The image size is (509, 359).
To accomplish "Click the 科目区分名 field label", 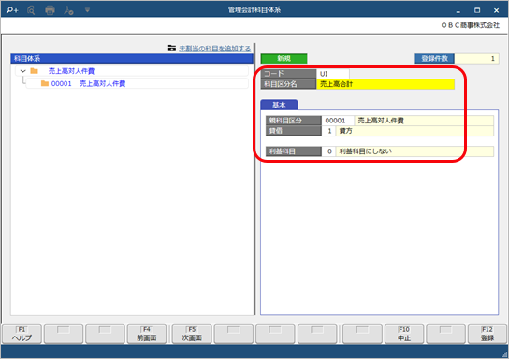I will click(288, 84).
